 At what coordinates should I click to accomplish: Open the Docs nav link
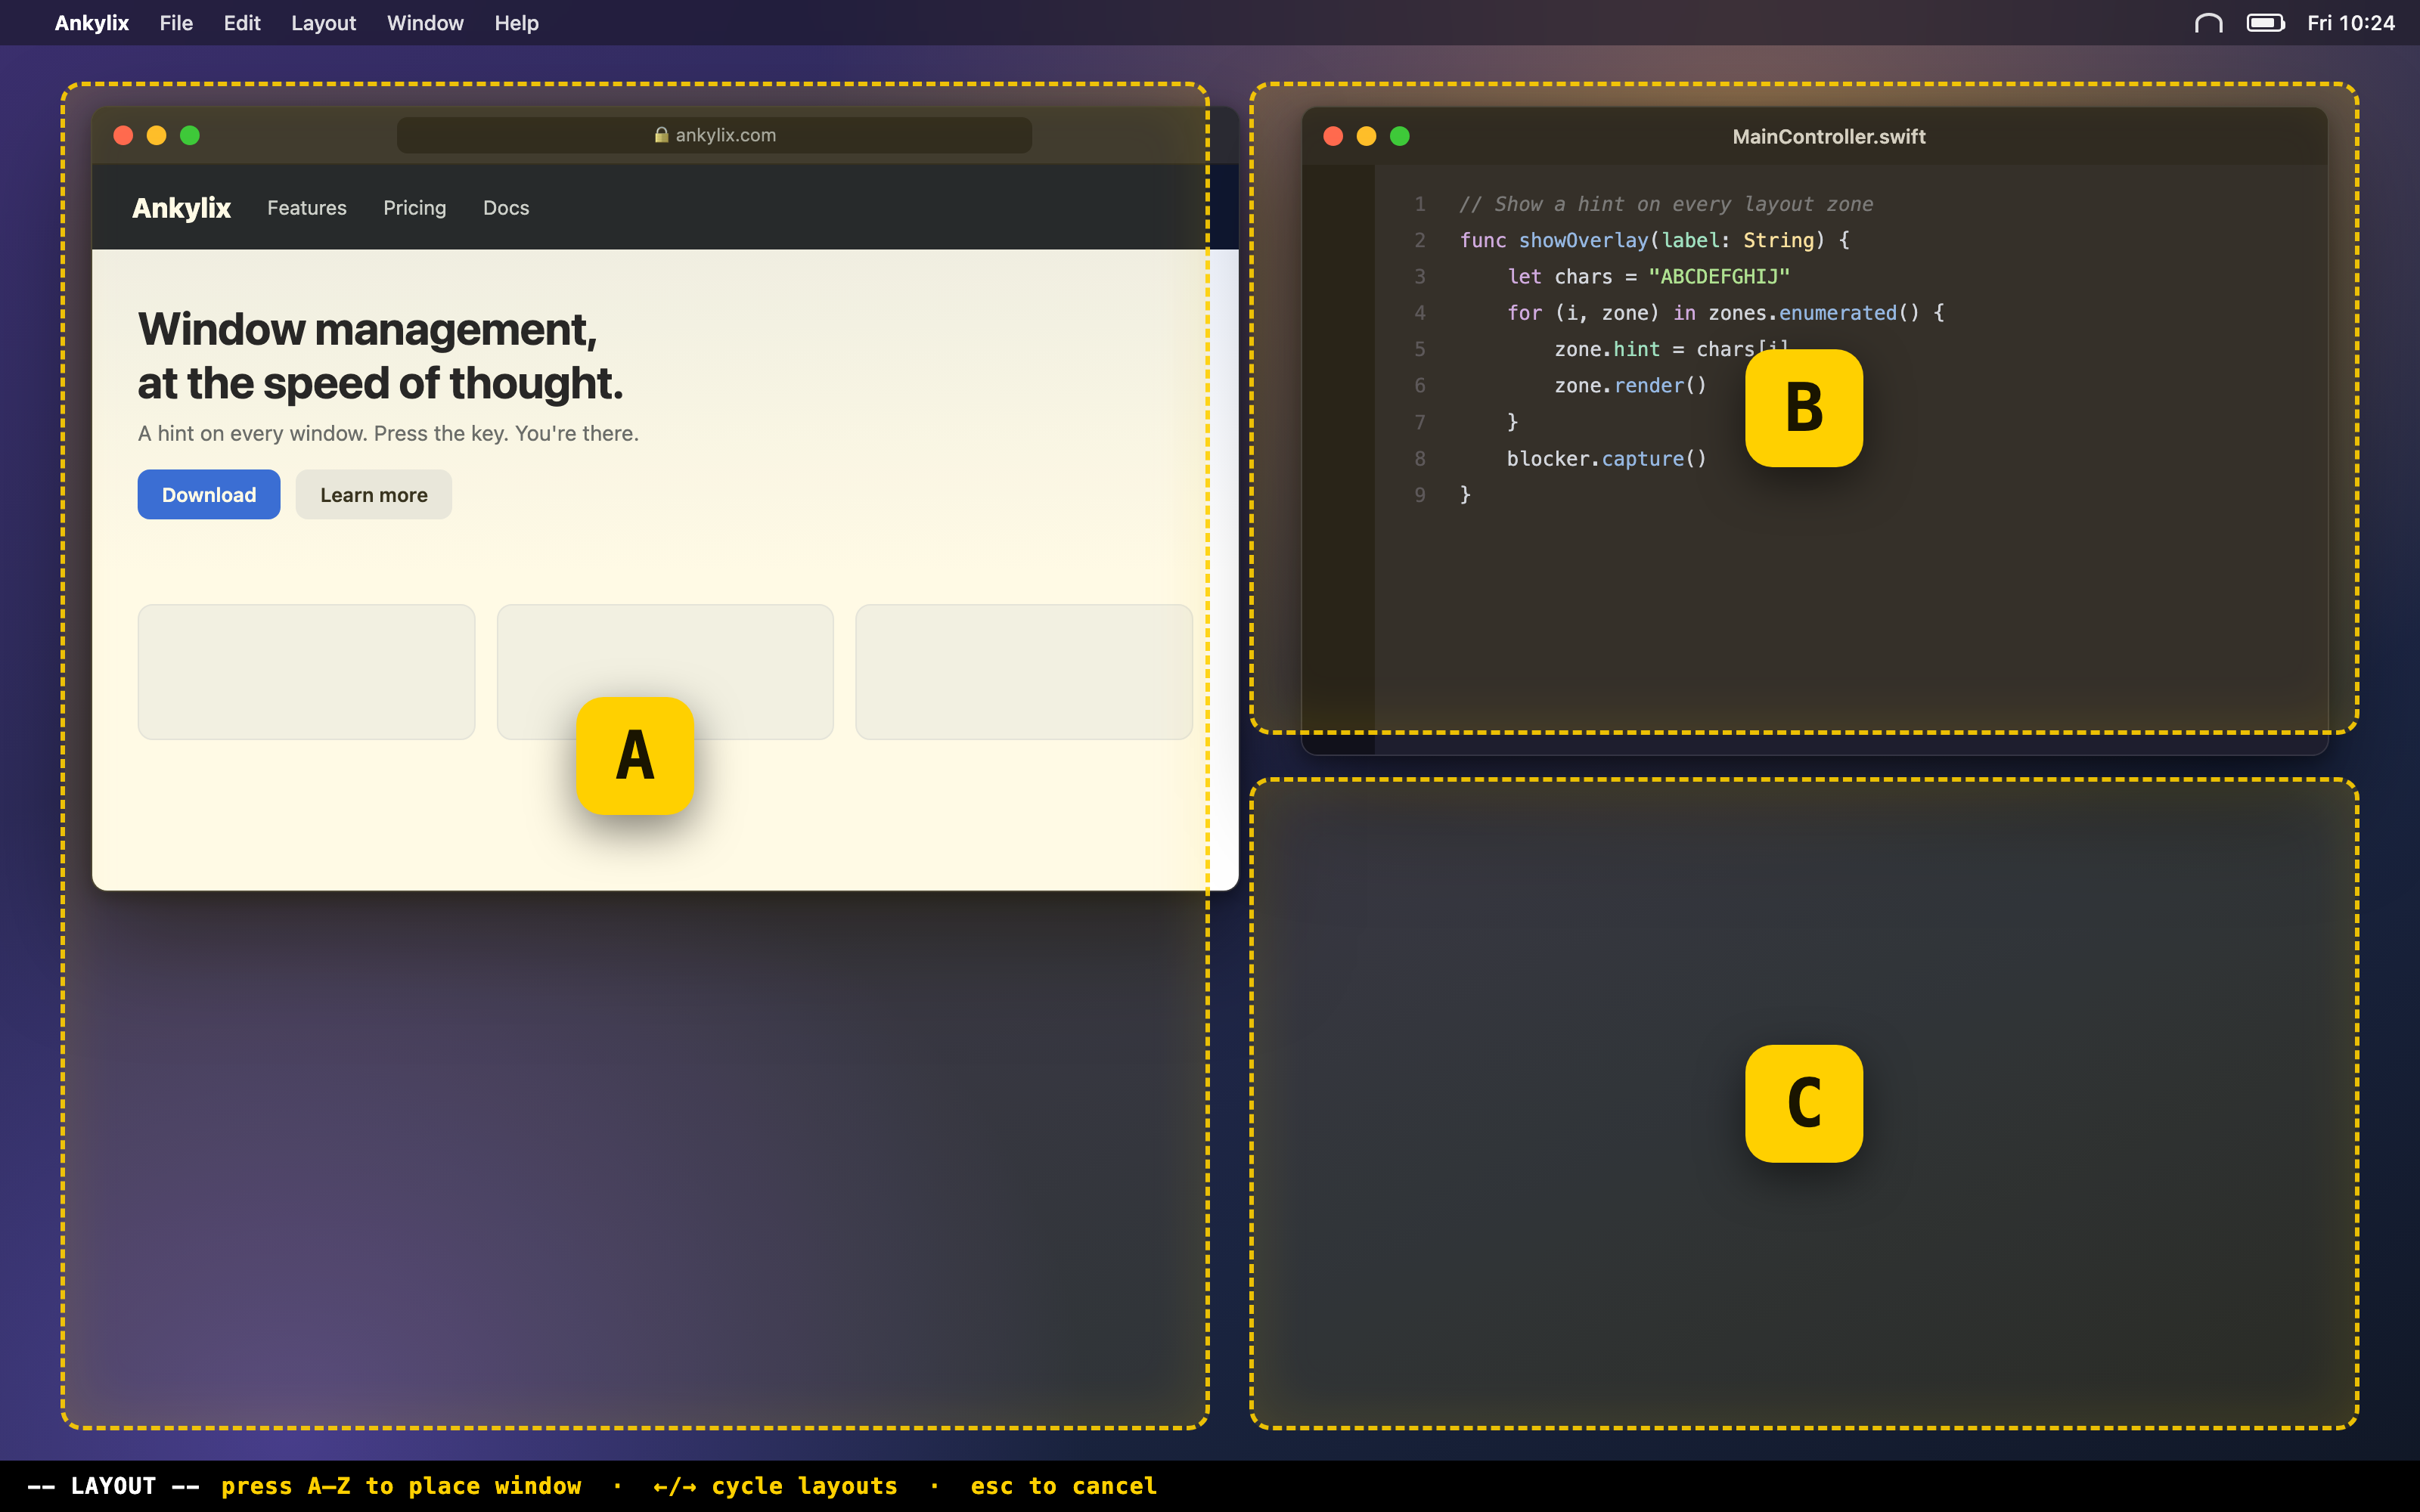coord(506,208)
